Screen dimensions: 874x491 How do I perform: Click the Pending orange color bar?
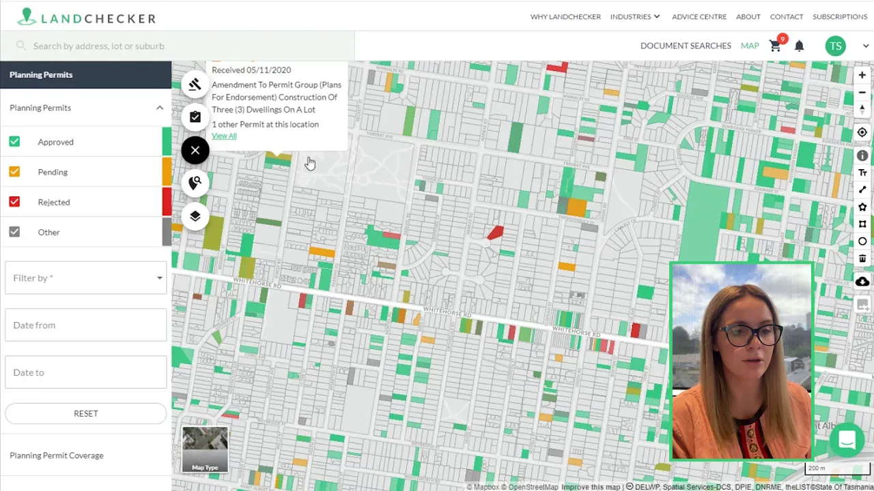point(167,172)
